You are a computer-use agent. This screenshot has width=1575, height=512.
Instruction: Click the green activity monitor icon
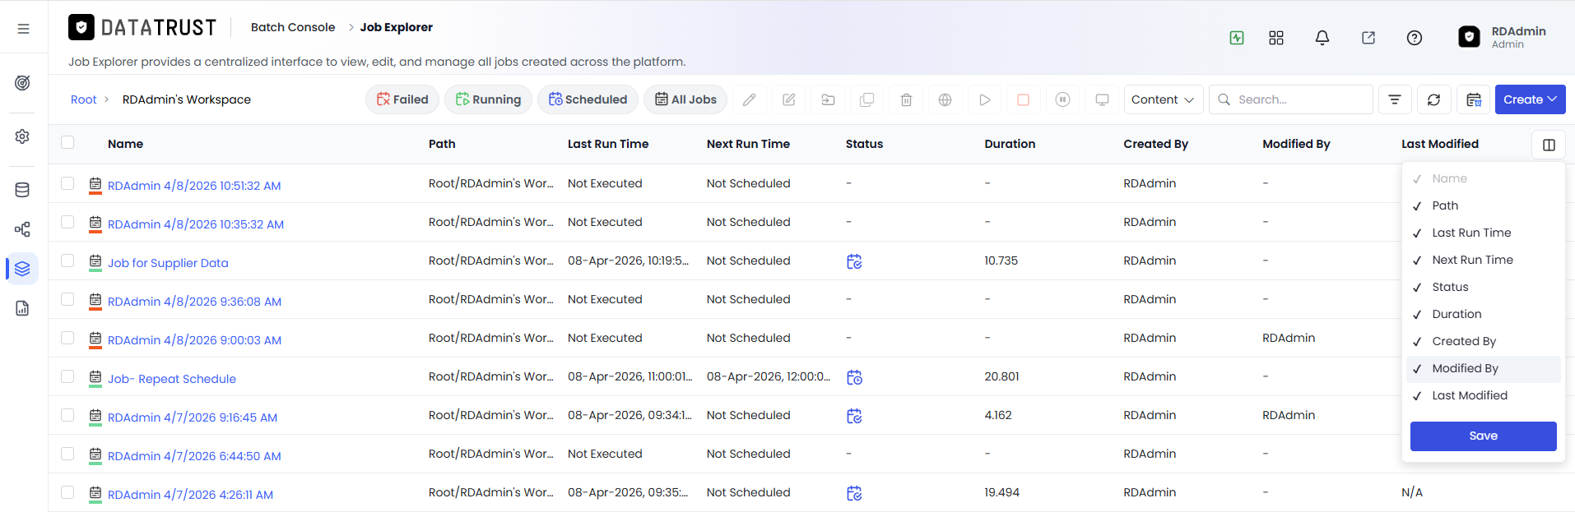point(1237,38)
